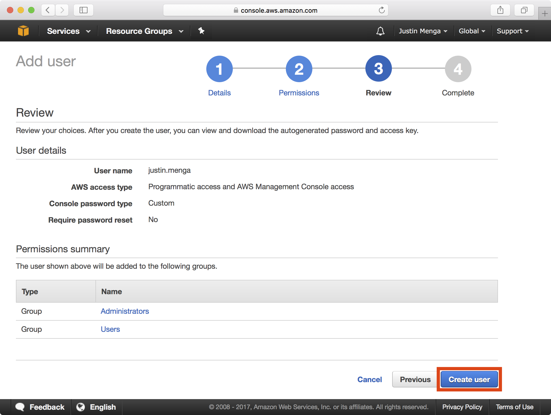Viewport: 551px width, 415px height.
Task: Click step 4 Complete circle
Action: click(458, 69)
